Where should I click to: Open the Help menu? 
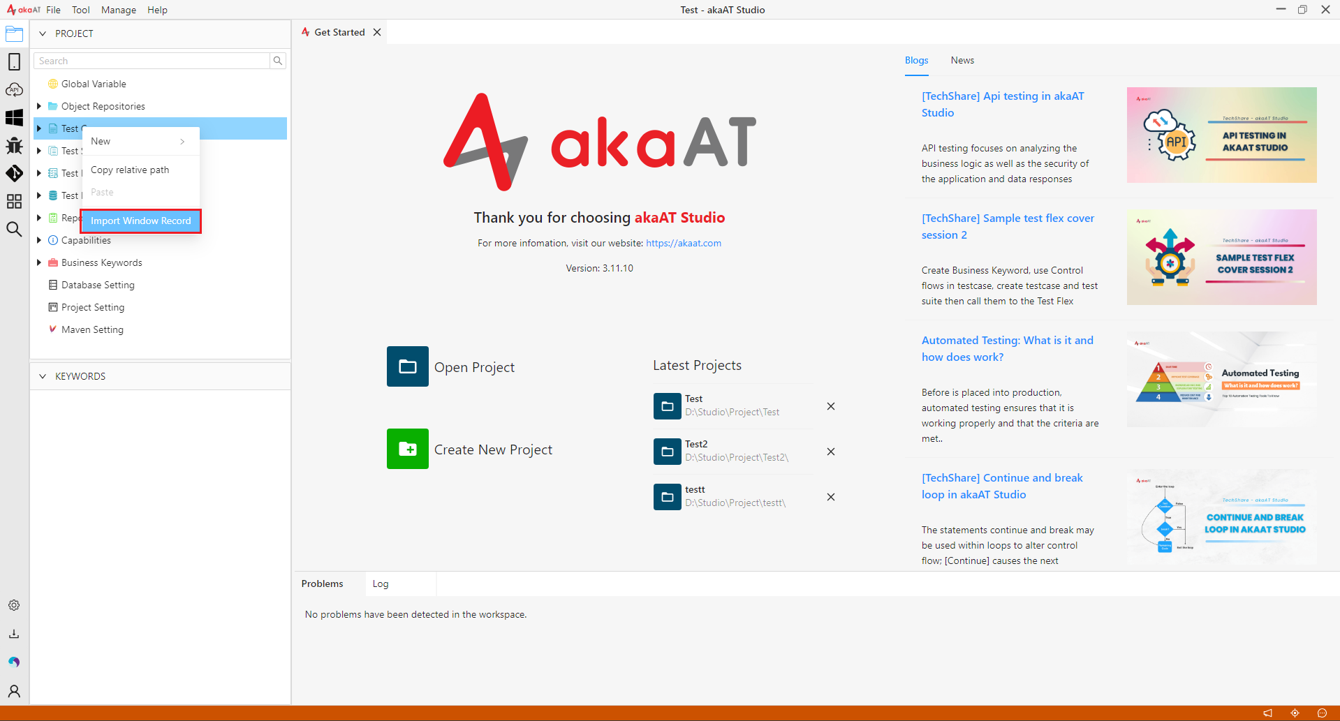click(157, 10)
